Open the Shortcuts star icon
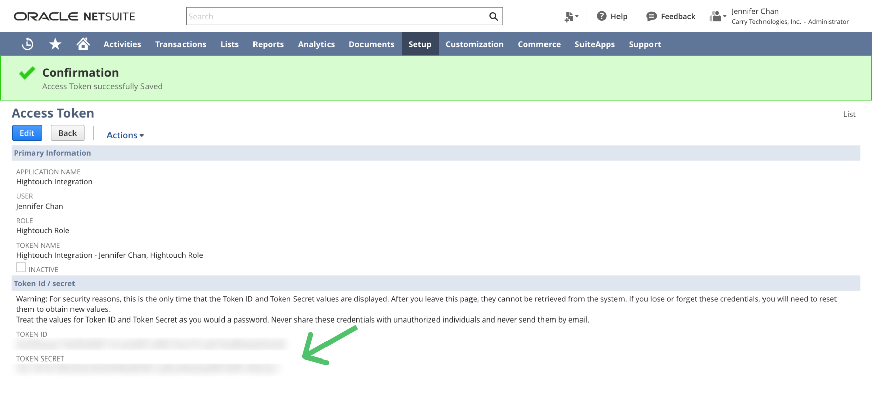The width and height of the screenshot is (872, 399). (55, 44)
